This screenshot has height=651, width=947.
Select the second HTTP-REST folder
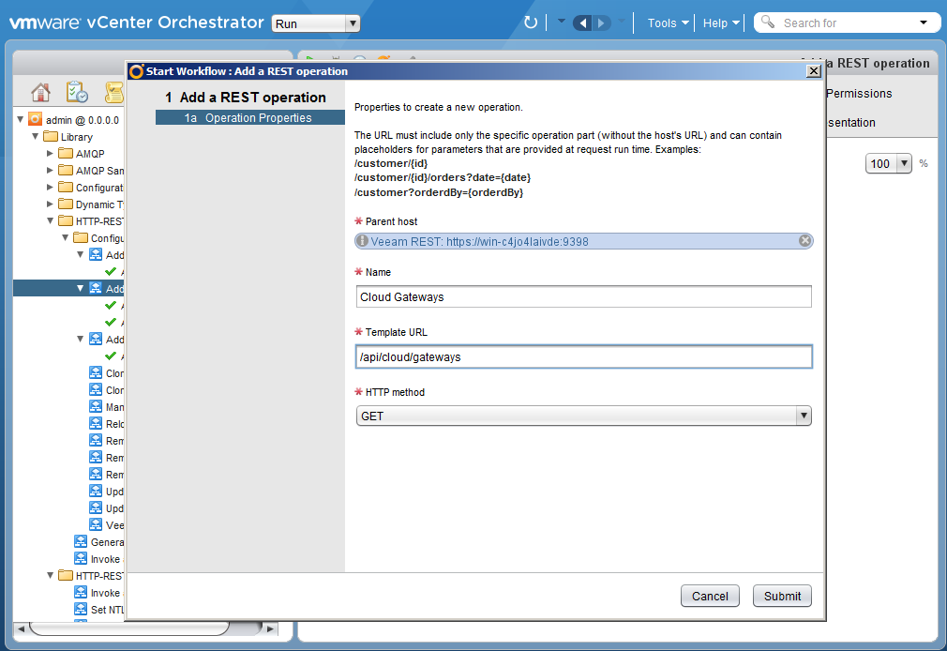click(91, 576)
